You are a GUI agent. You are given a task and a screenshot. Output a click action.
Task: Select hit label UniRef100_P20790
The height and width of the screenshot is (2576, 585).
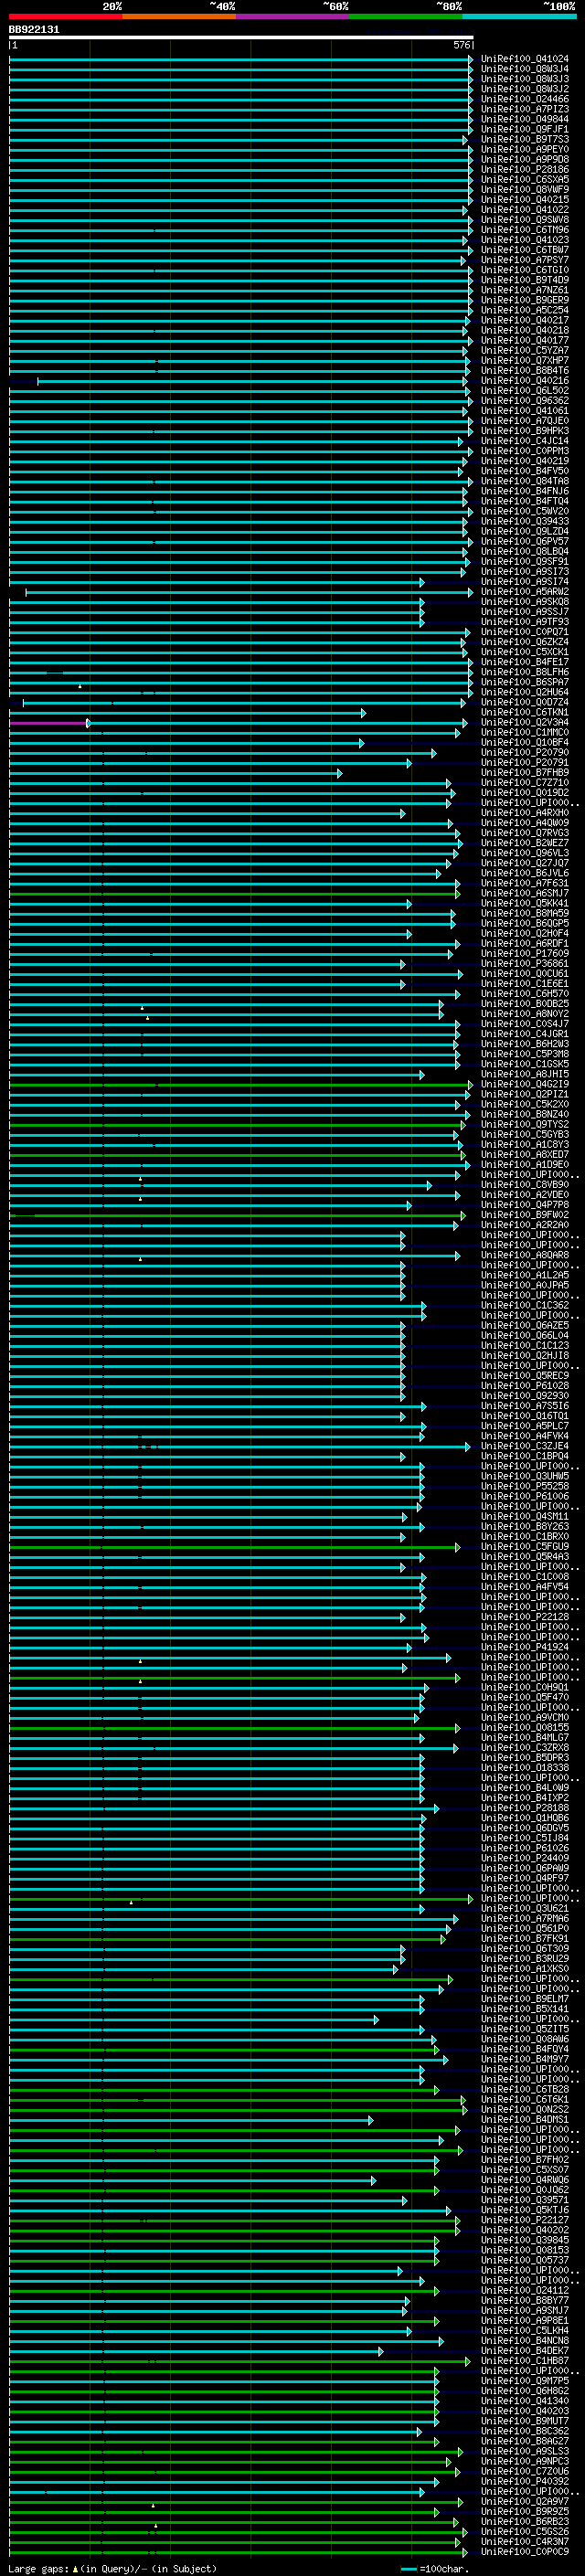(x=525, y=752)
